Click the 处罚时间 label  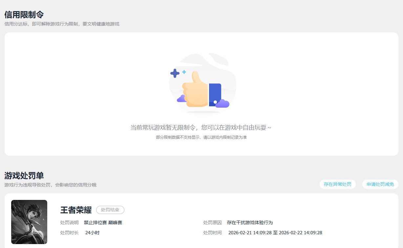point(212,233)
